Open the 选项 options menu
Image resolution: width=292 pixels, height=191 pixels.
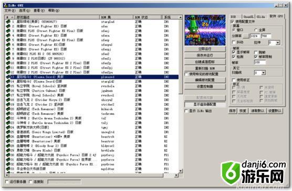(x=24, y=11)
